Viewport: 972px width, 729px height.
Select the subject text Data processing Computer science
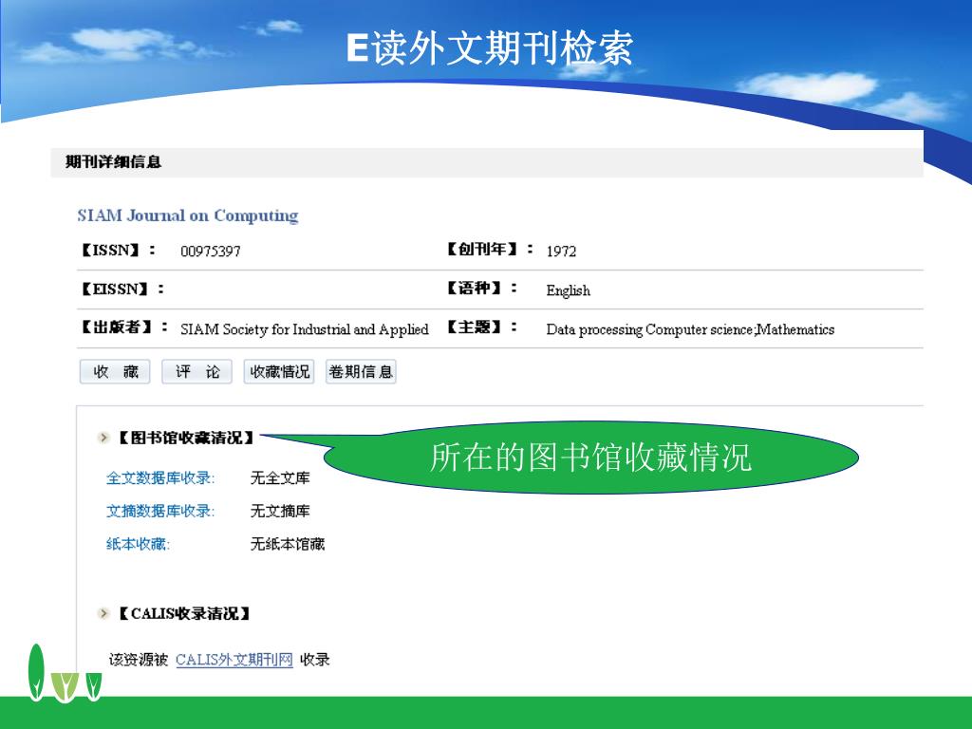(649, 329)
